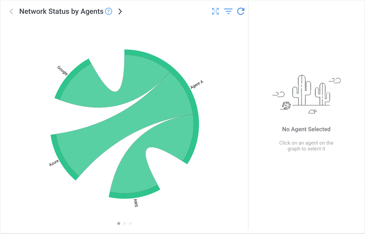Open the fullscreen expand view
The height and width of the screenshot is (234, 365).
215,11
